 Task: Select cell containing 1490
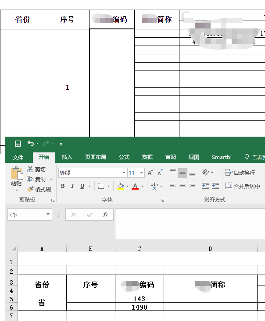point(140,307)
